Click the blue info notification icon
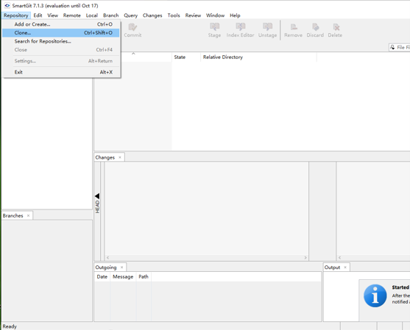The height and width of the screenshot is (330, 410). point(375,295)
